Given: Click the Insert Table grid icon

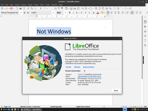Looking at the screenshot, I should pyautogui.click(x=66, y=8).
